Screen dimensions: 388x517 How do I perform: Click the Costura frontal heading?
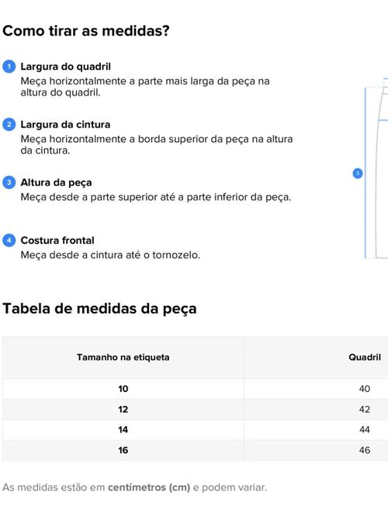(x=57, y=241)
